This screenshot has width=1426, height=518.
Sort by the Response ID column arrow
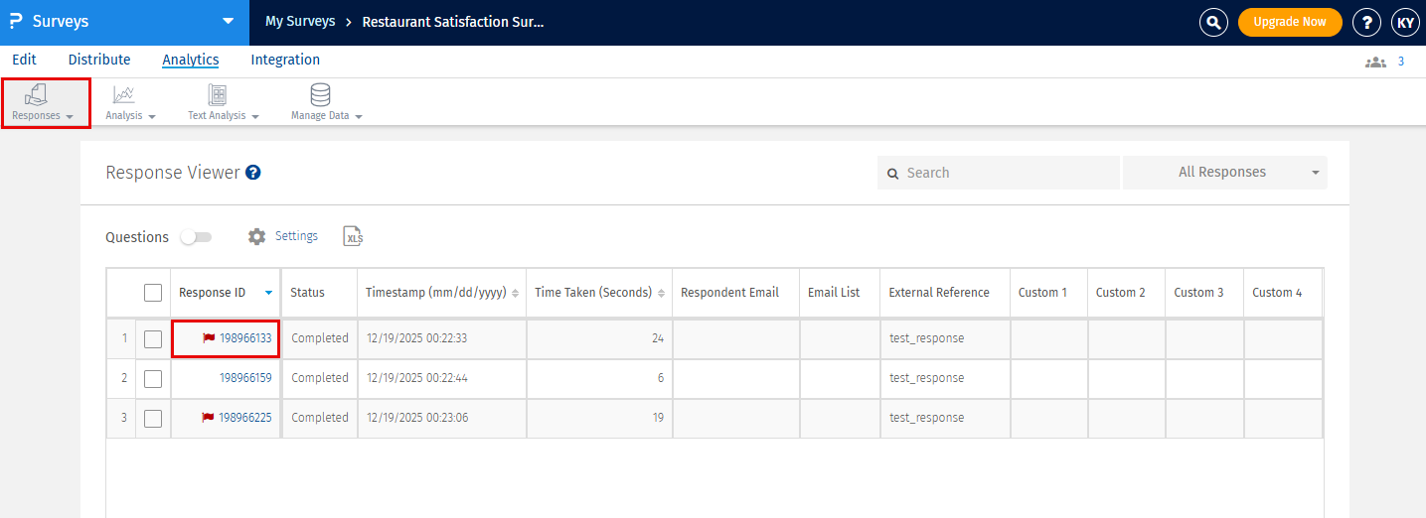pyautogui.click(x=268, y=293)
